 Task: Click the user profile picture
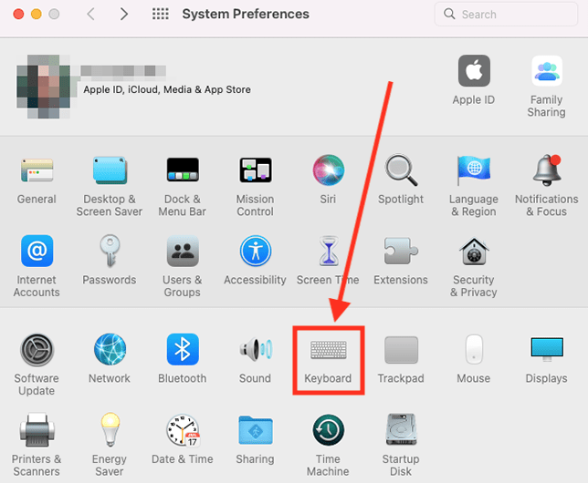[x=44, y=88]
